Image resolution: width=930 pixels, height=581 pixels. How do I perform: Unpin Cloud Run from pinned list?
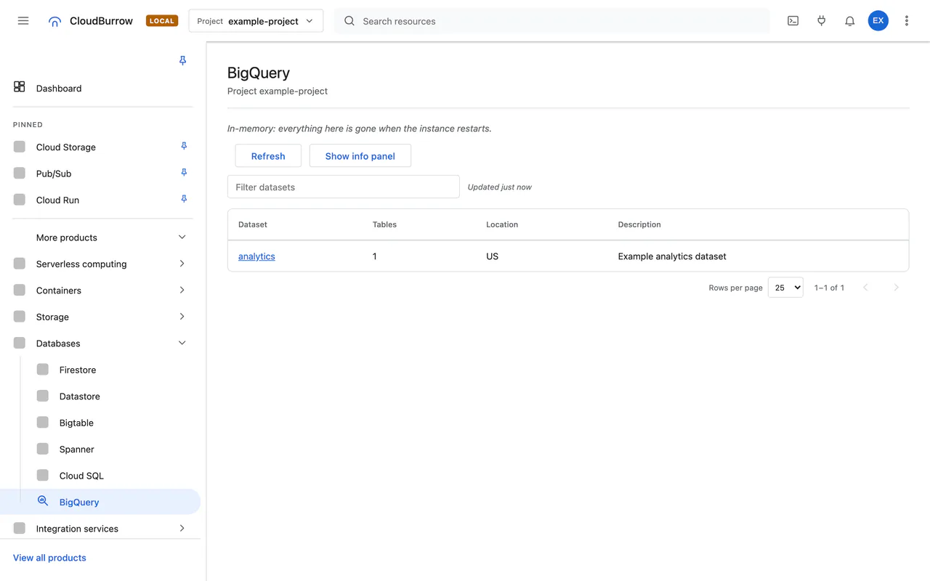pyautogui.click(x=184, y=199)
